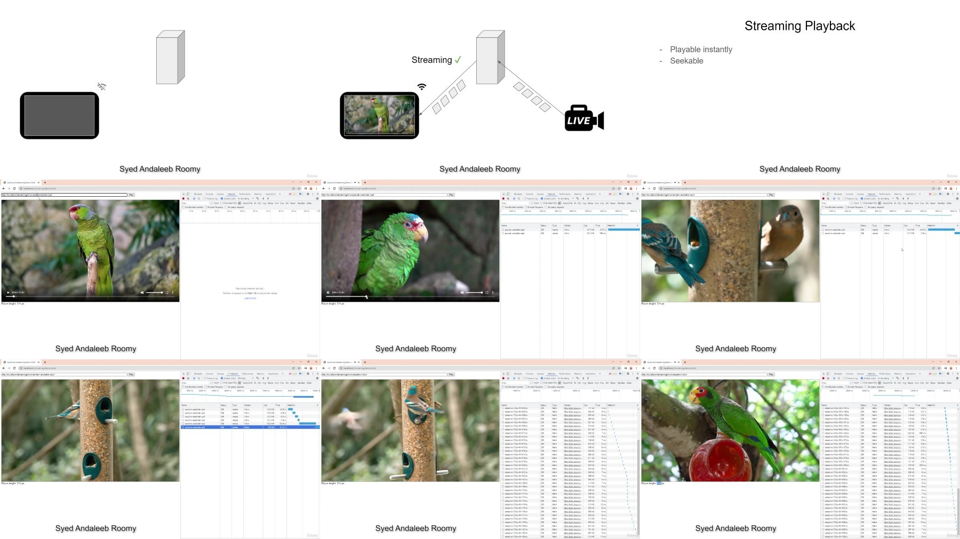Mute the video in parrot-on-perch frame
The height and width of the screenshot is (539, 960).
(x=142, y=292)
